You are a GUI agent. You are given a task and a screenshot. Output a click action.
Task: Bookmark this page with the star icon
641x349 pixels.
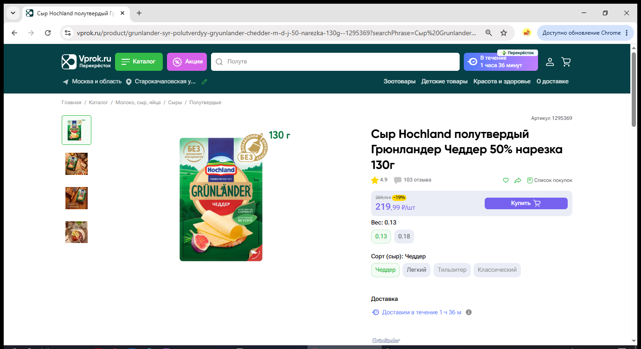(504, 33)
